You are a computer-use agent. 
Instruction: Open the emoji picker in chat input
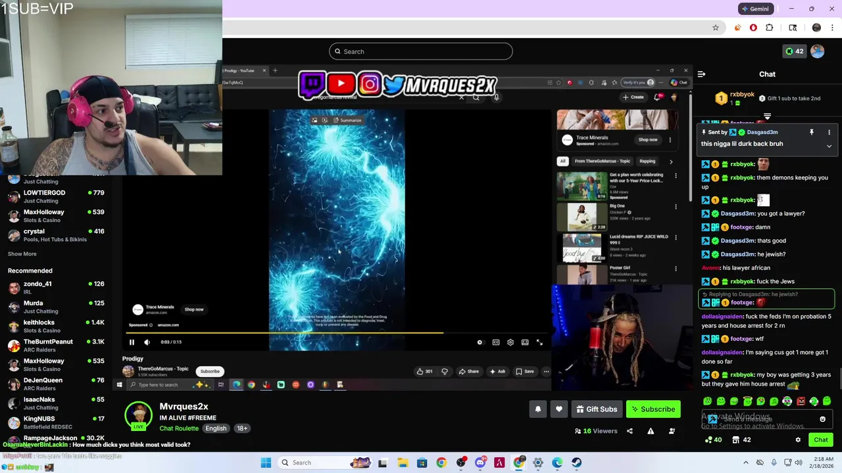[822, 419]
